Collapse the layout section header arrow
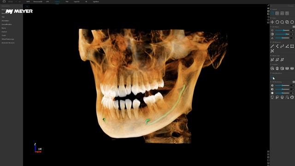Screen dimensions: 295x166 pyautogui.click(x=271, y=9)
